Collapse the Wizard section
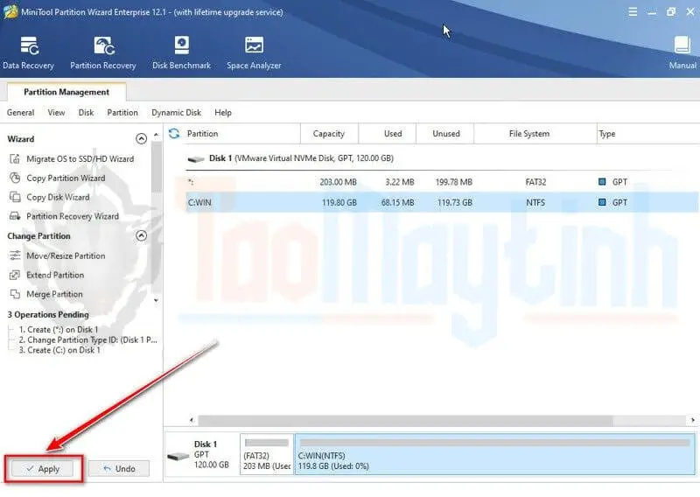700x497 pixels. 142,139
